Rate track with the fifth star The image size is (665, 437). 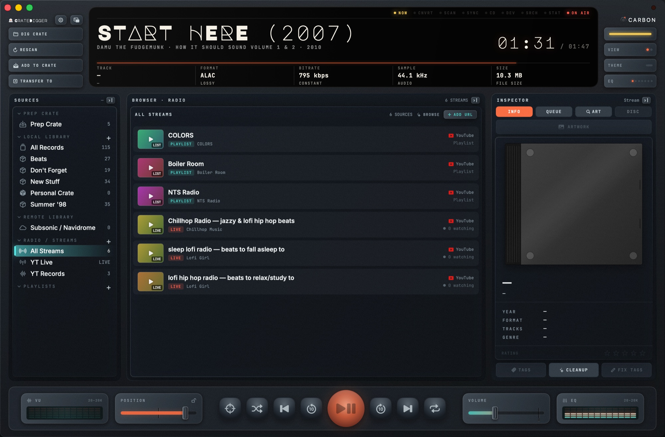(x=642, y=353)
